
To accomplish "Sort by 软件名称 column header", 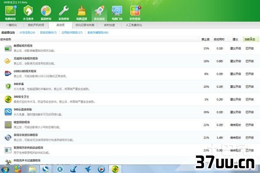I will pyautogui.click(x=6, y=39).
